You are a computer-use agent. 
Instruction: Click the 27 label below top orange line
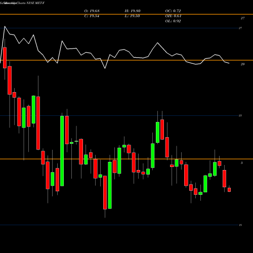[242, 18]
